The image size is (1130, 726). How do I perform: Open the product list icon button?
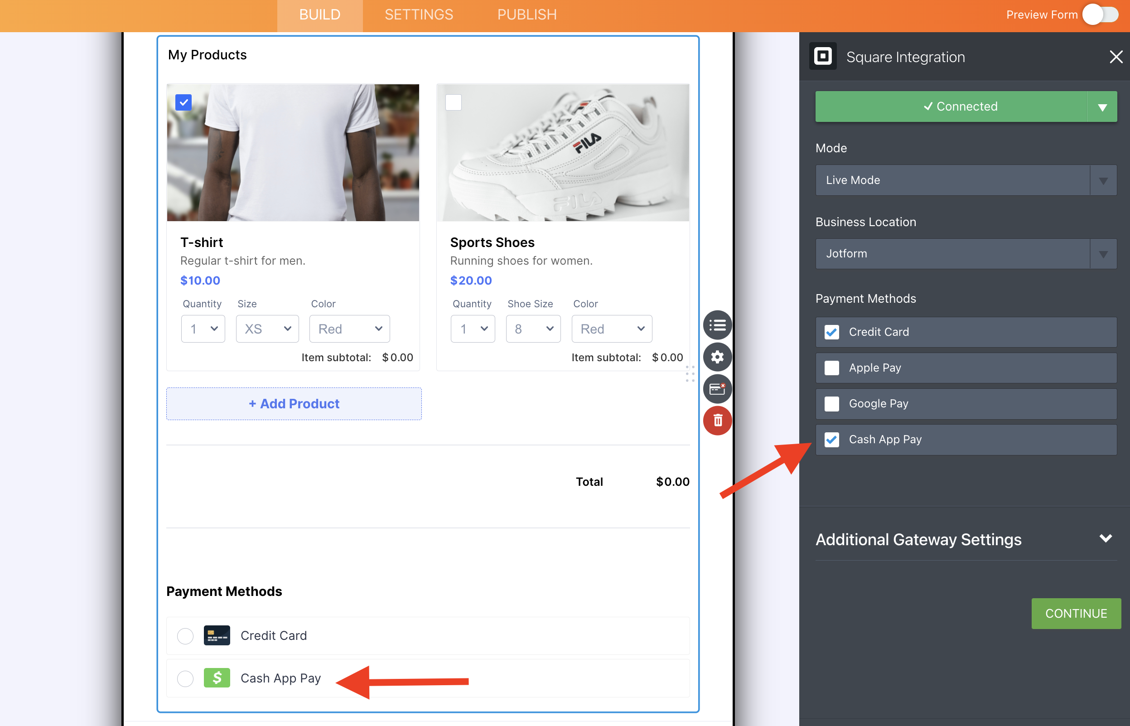pyautogui.click(x=717, y=325)
